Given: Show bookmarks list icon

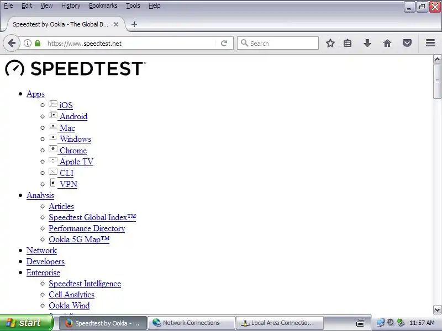Looking at the screenshot, I should [348, 44].
